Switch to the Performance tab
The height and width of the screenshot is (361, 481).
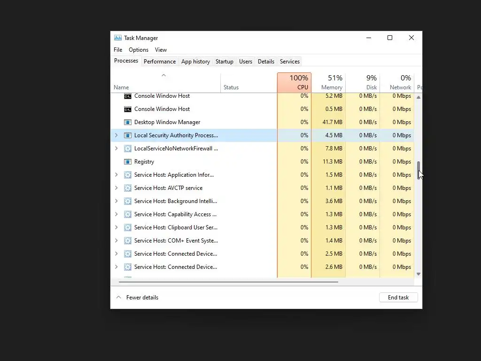point(160,62)
